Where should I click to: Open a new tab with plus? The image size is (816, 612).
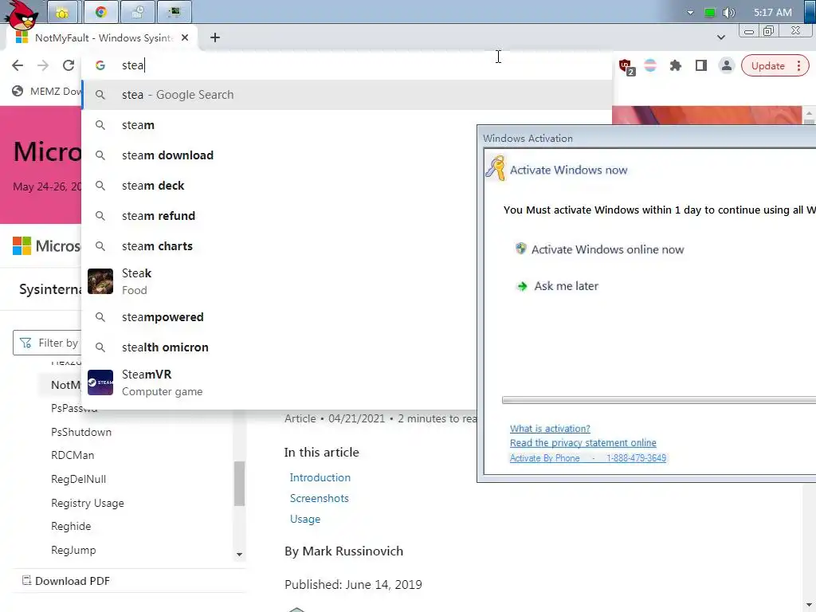click(215, 37)
